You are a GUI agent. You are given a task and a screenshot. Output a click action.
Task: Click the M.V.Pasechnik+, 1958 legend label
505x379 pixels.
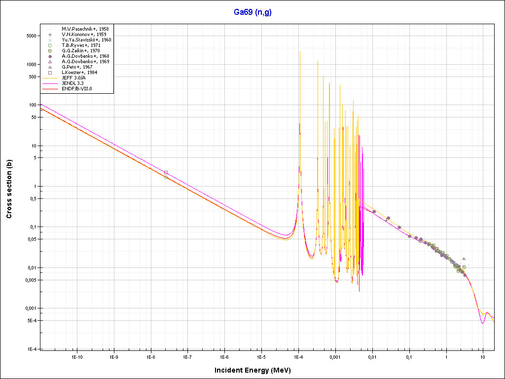tap(85, 29)
